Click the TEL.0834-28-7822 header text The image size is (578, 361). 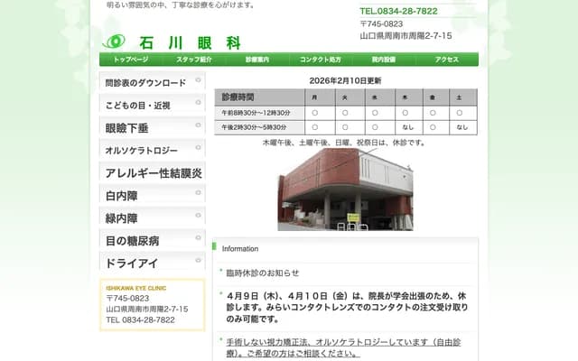[398, 11]
